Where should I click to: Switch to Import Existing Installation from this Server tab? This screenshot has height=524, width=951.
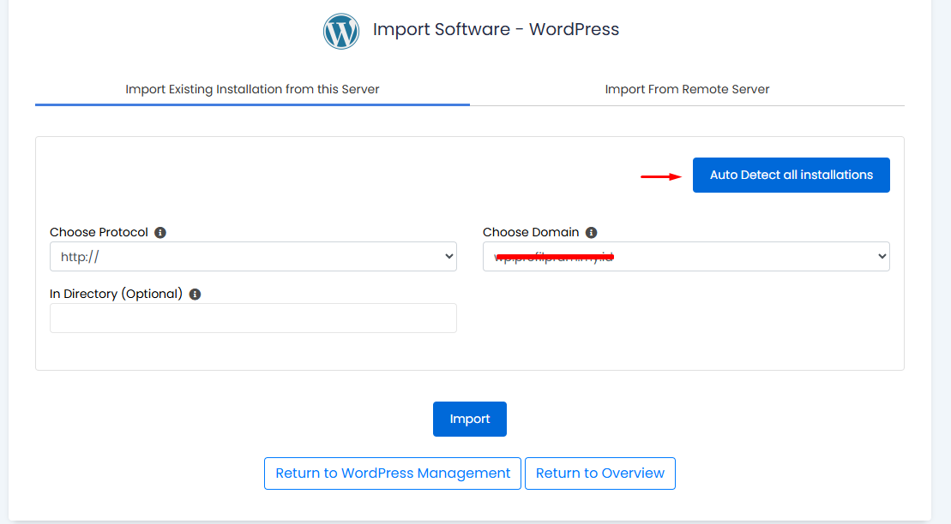252,89
